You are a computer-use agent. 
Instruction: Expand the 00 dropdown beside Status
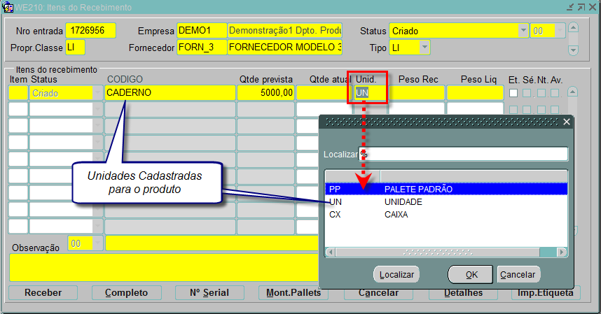pos(560,30)
